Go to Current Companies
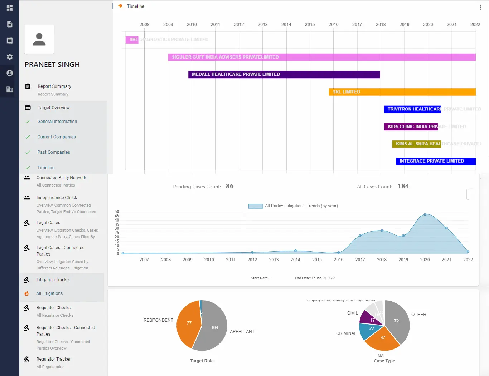Image resolution: width=489 pixels, height=376 pixels. click(x=57, y=137)
